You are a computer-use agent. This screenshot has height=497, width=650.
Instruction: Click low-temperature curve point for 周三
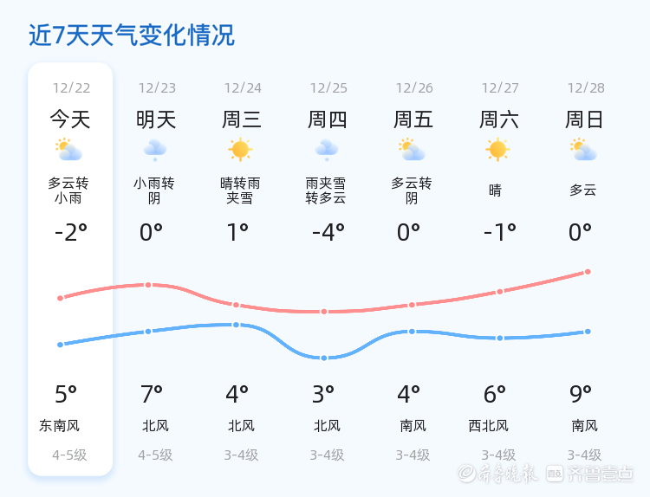236,325
